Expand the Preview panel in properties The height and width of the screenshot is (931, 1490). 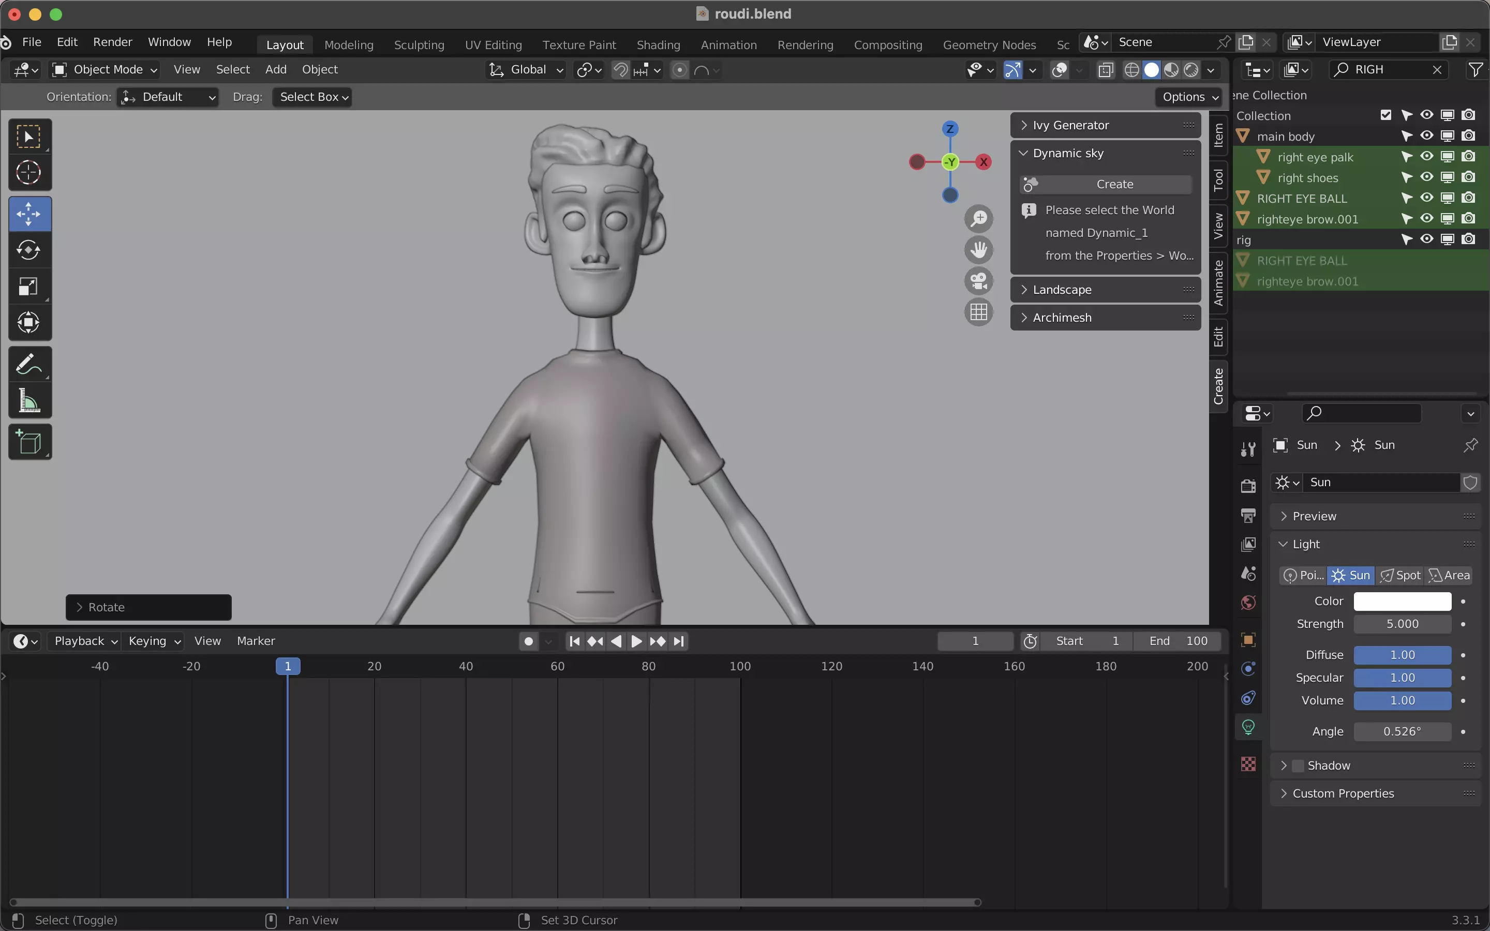coord(1375,516)
